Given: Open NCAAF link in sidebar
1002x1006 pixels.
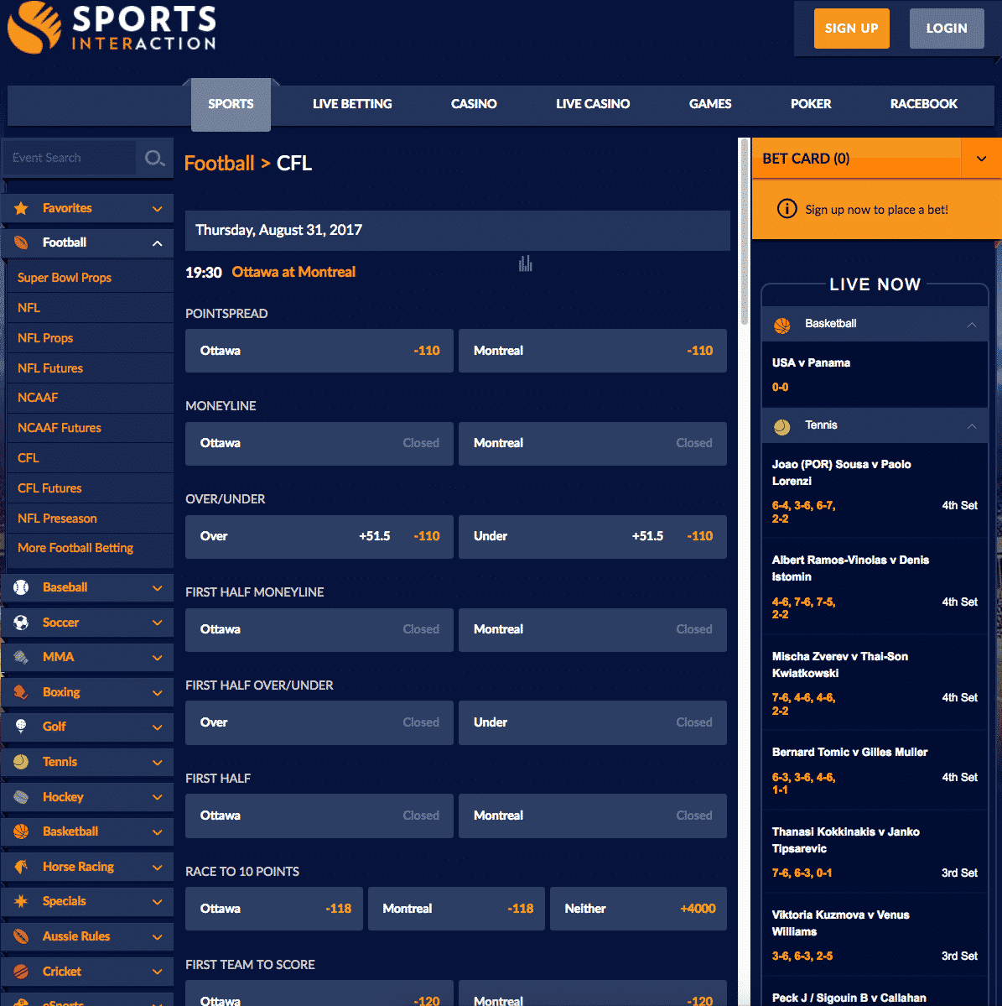Looking at the screenshot, I should (x=38, y=398).
